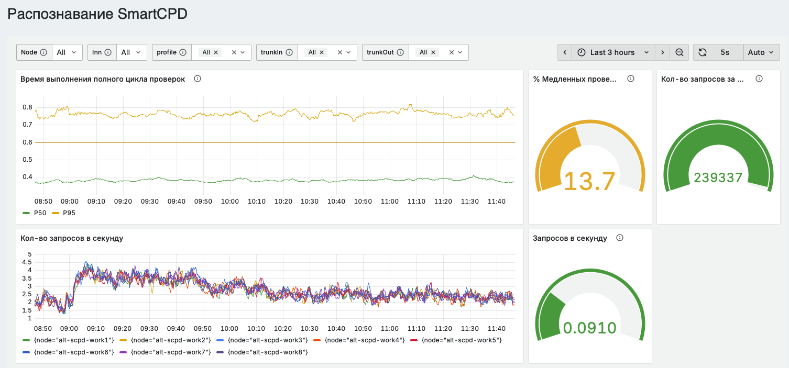This screenshot has height=368, width=789.
Task: Zoom out the time range
Action: (x=680, y=52)
